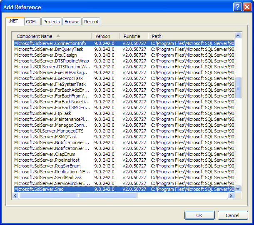Click version cell of SendMailTask row

[105, 177]
